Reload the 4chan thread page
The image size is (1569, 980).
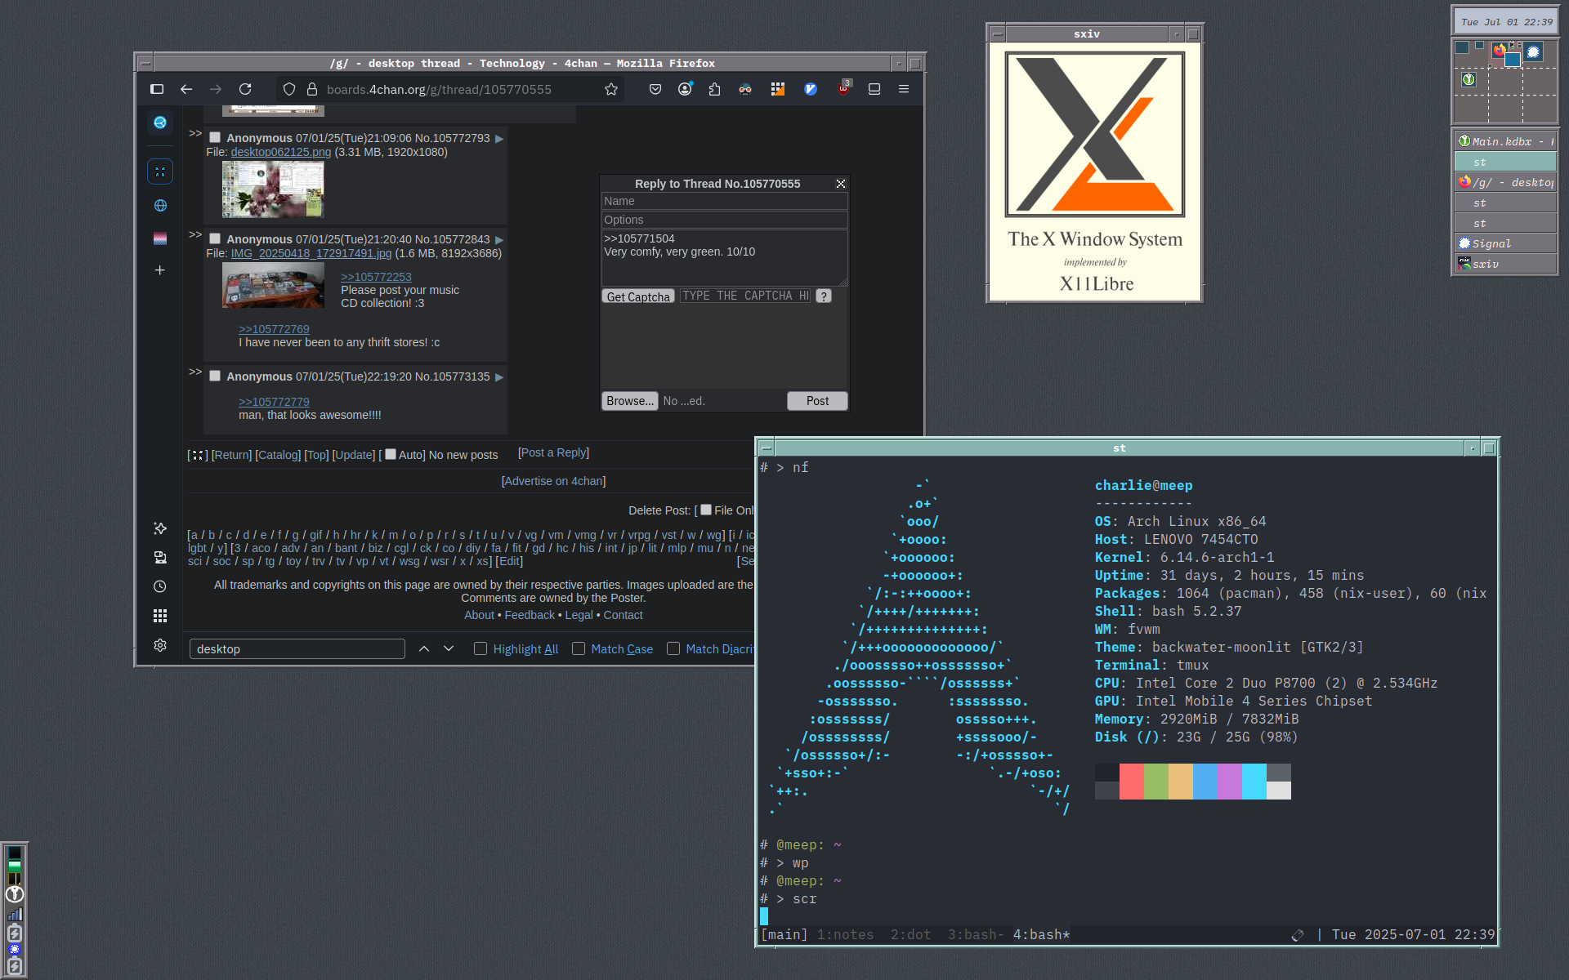pyautogui.click(x=245, y=89)
